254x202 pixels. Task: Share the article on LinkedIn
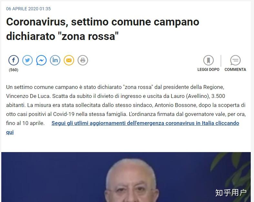coord(55,60)
